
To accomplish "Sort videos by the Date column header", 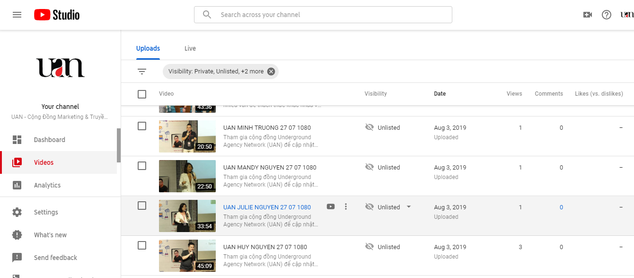I will click(440, 94).
